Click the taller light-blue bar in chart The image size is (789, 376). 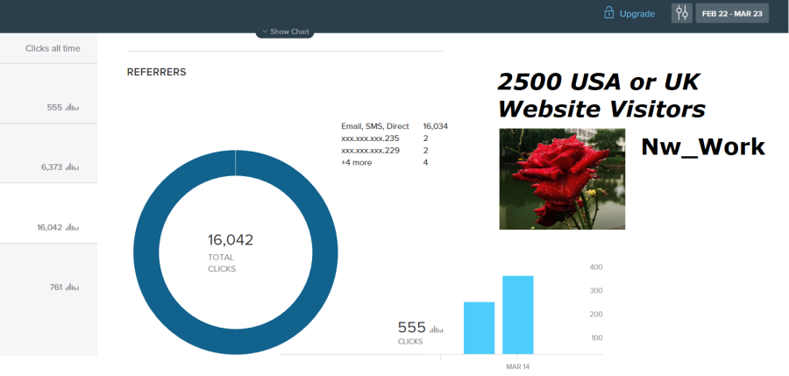click(x=518, y=315)
